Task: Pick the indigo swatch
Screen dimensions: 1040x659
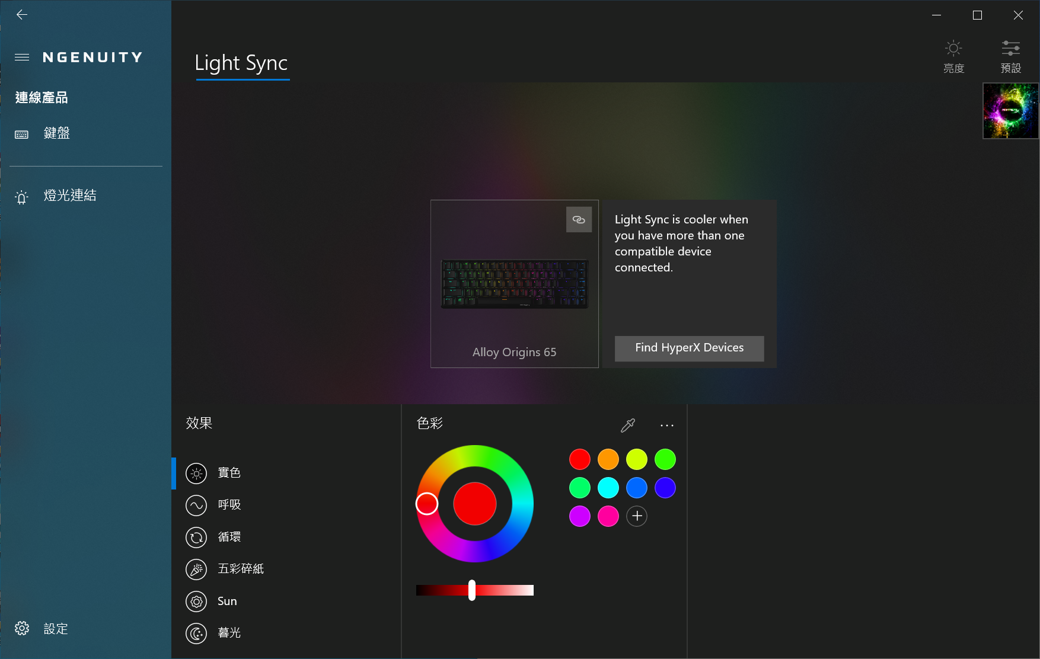Action: (665, 488)
